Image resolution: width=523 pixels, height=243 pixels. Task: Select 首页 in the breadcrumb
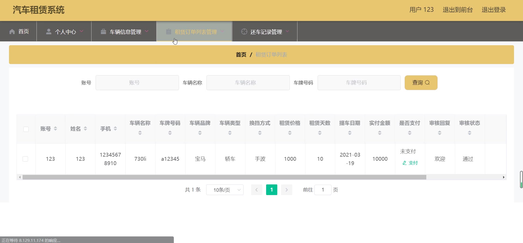241,55
